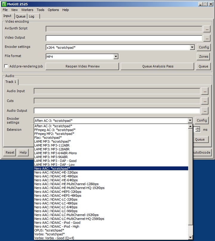Collapse audio Encoder settings dropdown arrow
This screenshot has width=215, height=241.
190,120
